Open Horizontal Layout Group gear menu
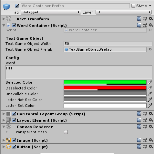Image resolution: width=154 pixels, height=154 pixels. (151, 114)
